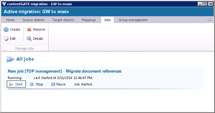Click the contentGATE title bar logo
Viewport: 215px width, 113px height.
pos(4,4)
